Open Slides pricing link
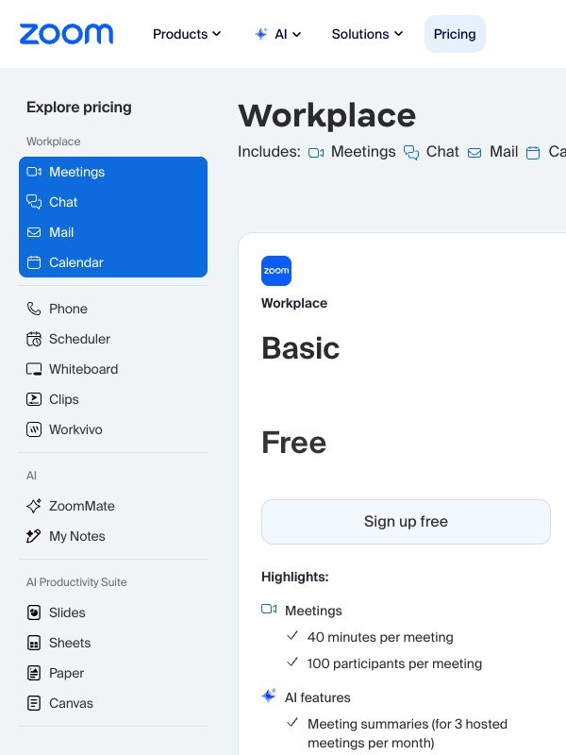 (67, 612)
